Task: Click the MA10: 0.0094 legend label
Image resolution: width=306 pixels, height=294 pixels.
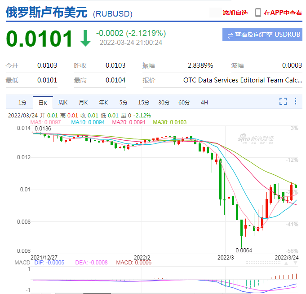Action: click(x=88, y=122)
